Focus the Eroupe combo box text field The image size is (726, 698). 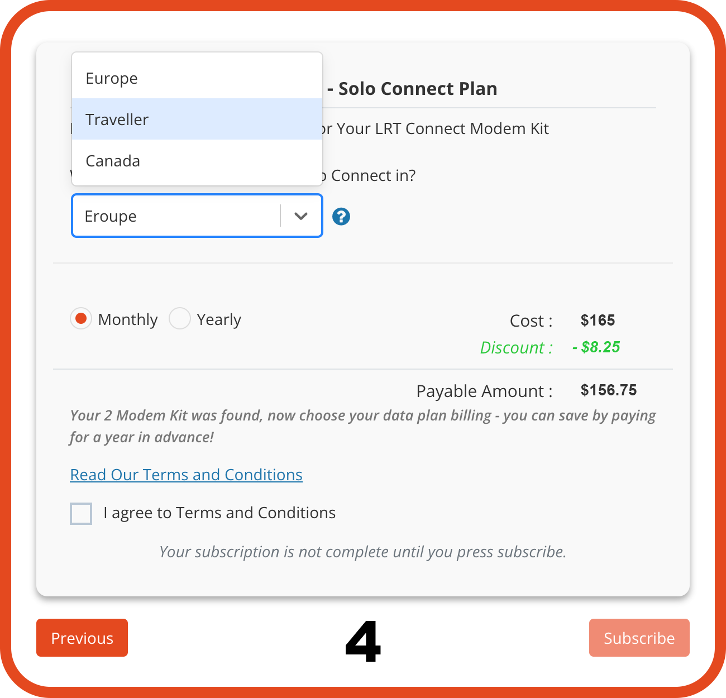coord(176,216)
